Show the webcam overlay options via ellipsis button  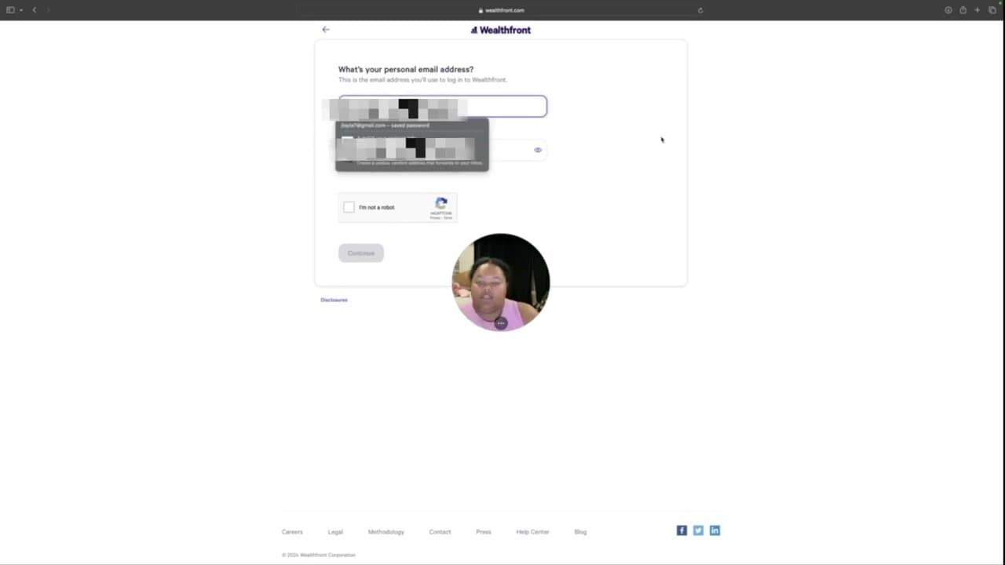coord(500,323)
